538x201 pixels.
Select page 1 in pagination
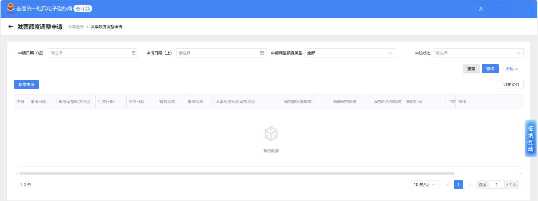pyautogui.click(x=459, y=185)
